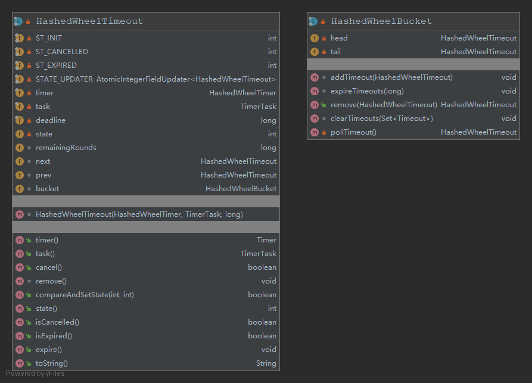Click the field icon of the timer field
The width and height of the screenshot is (532, 383).
click(19, 92)
